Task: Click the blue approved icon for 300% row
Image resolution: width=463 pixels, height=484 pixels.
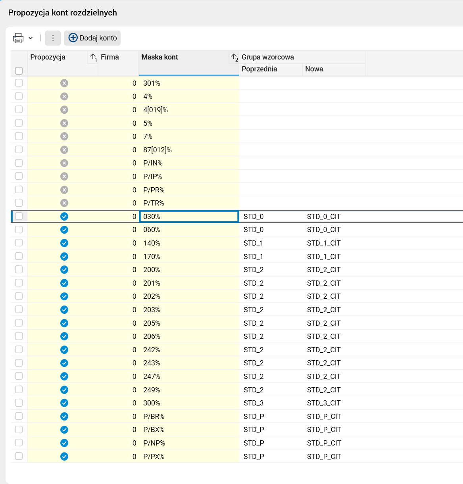Action: click(x=64, y=403)
